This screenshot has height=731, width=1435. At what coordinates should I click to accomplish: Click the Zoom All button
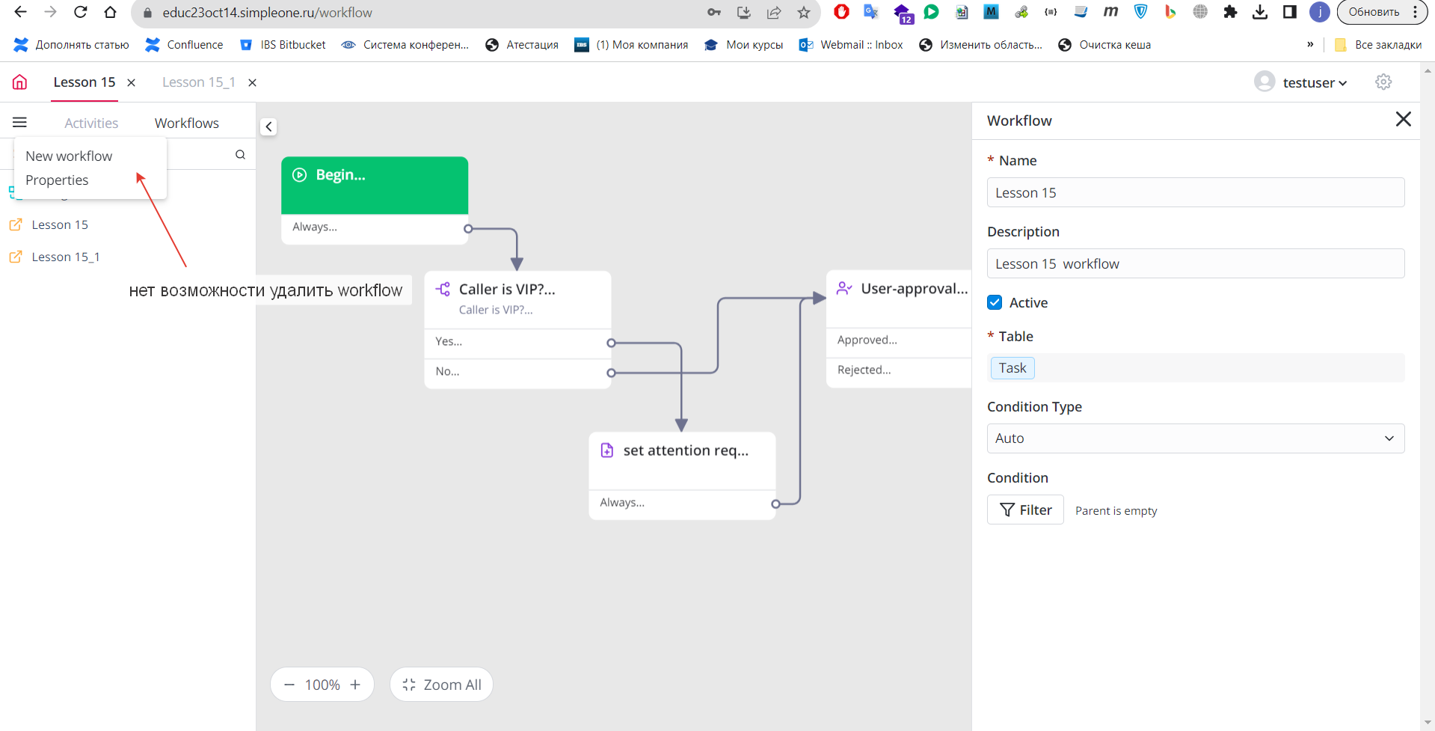click(441, 685)
